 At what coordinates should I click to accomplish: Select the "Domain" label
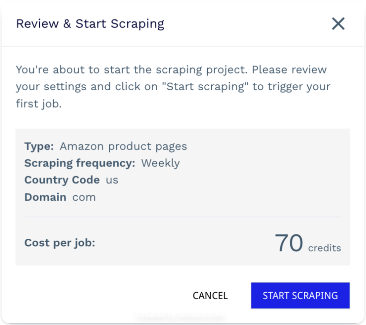[45, 197]
